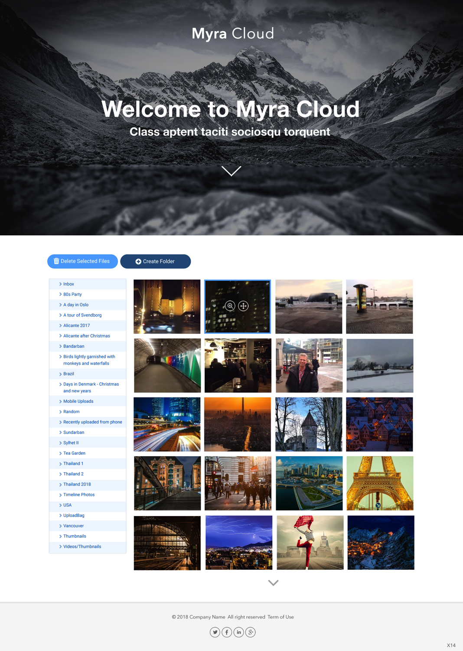
Task: Select the Eiffel Tower photo thumbnail
Action: click(380, 483)
